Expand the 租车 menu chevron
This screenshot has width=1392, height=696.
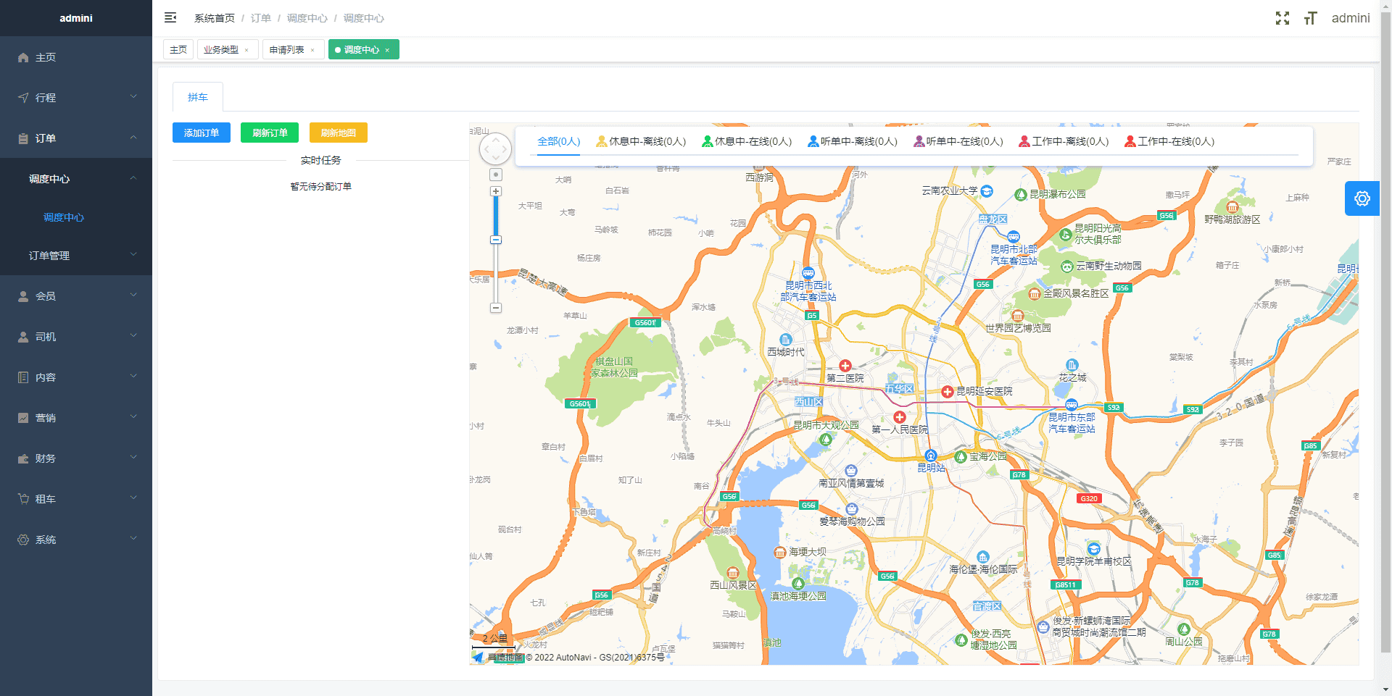click(x=133, y=498)
